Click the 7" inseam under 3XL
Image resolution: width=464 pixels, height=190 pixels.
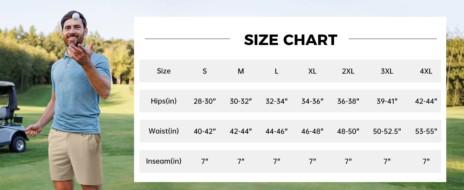click(x=387, y=161)
